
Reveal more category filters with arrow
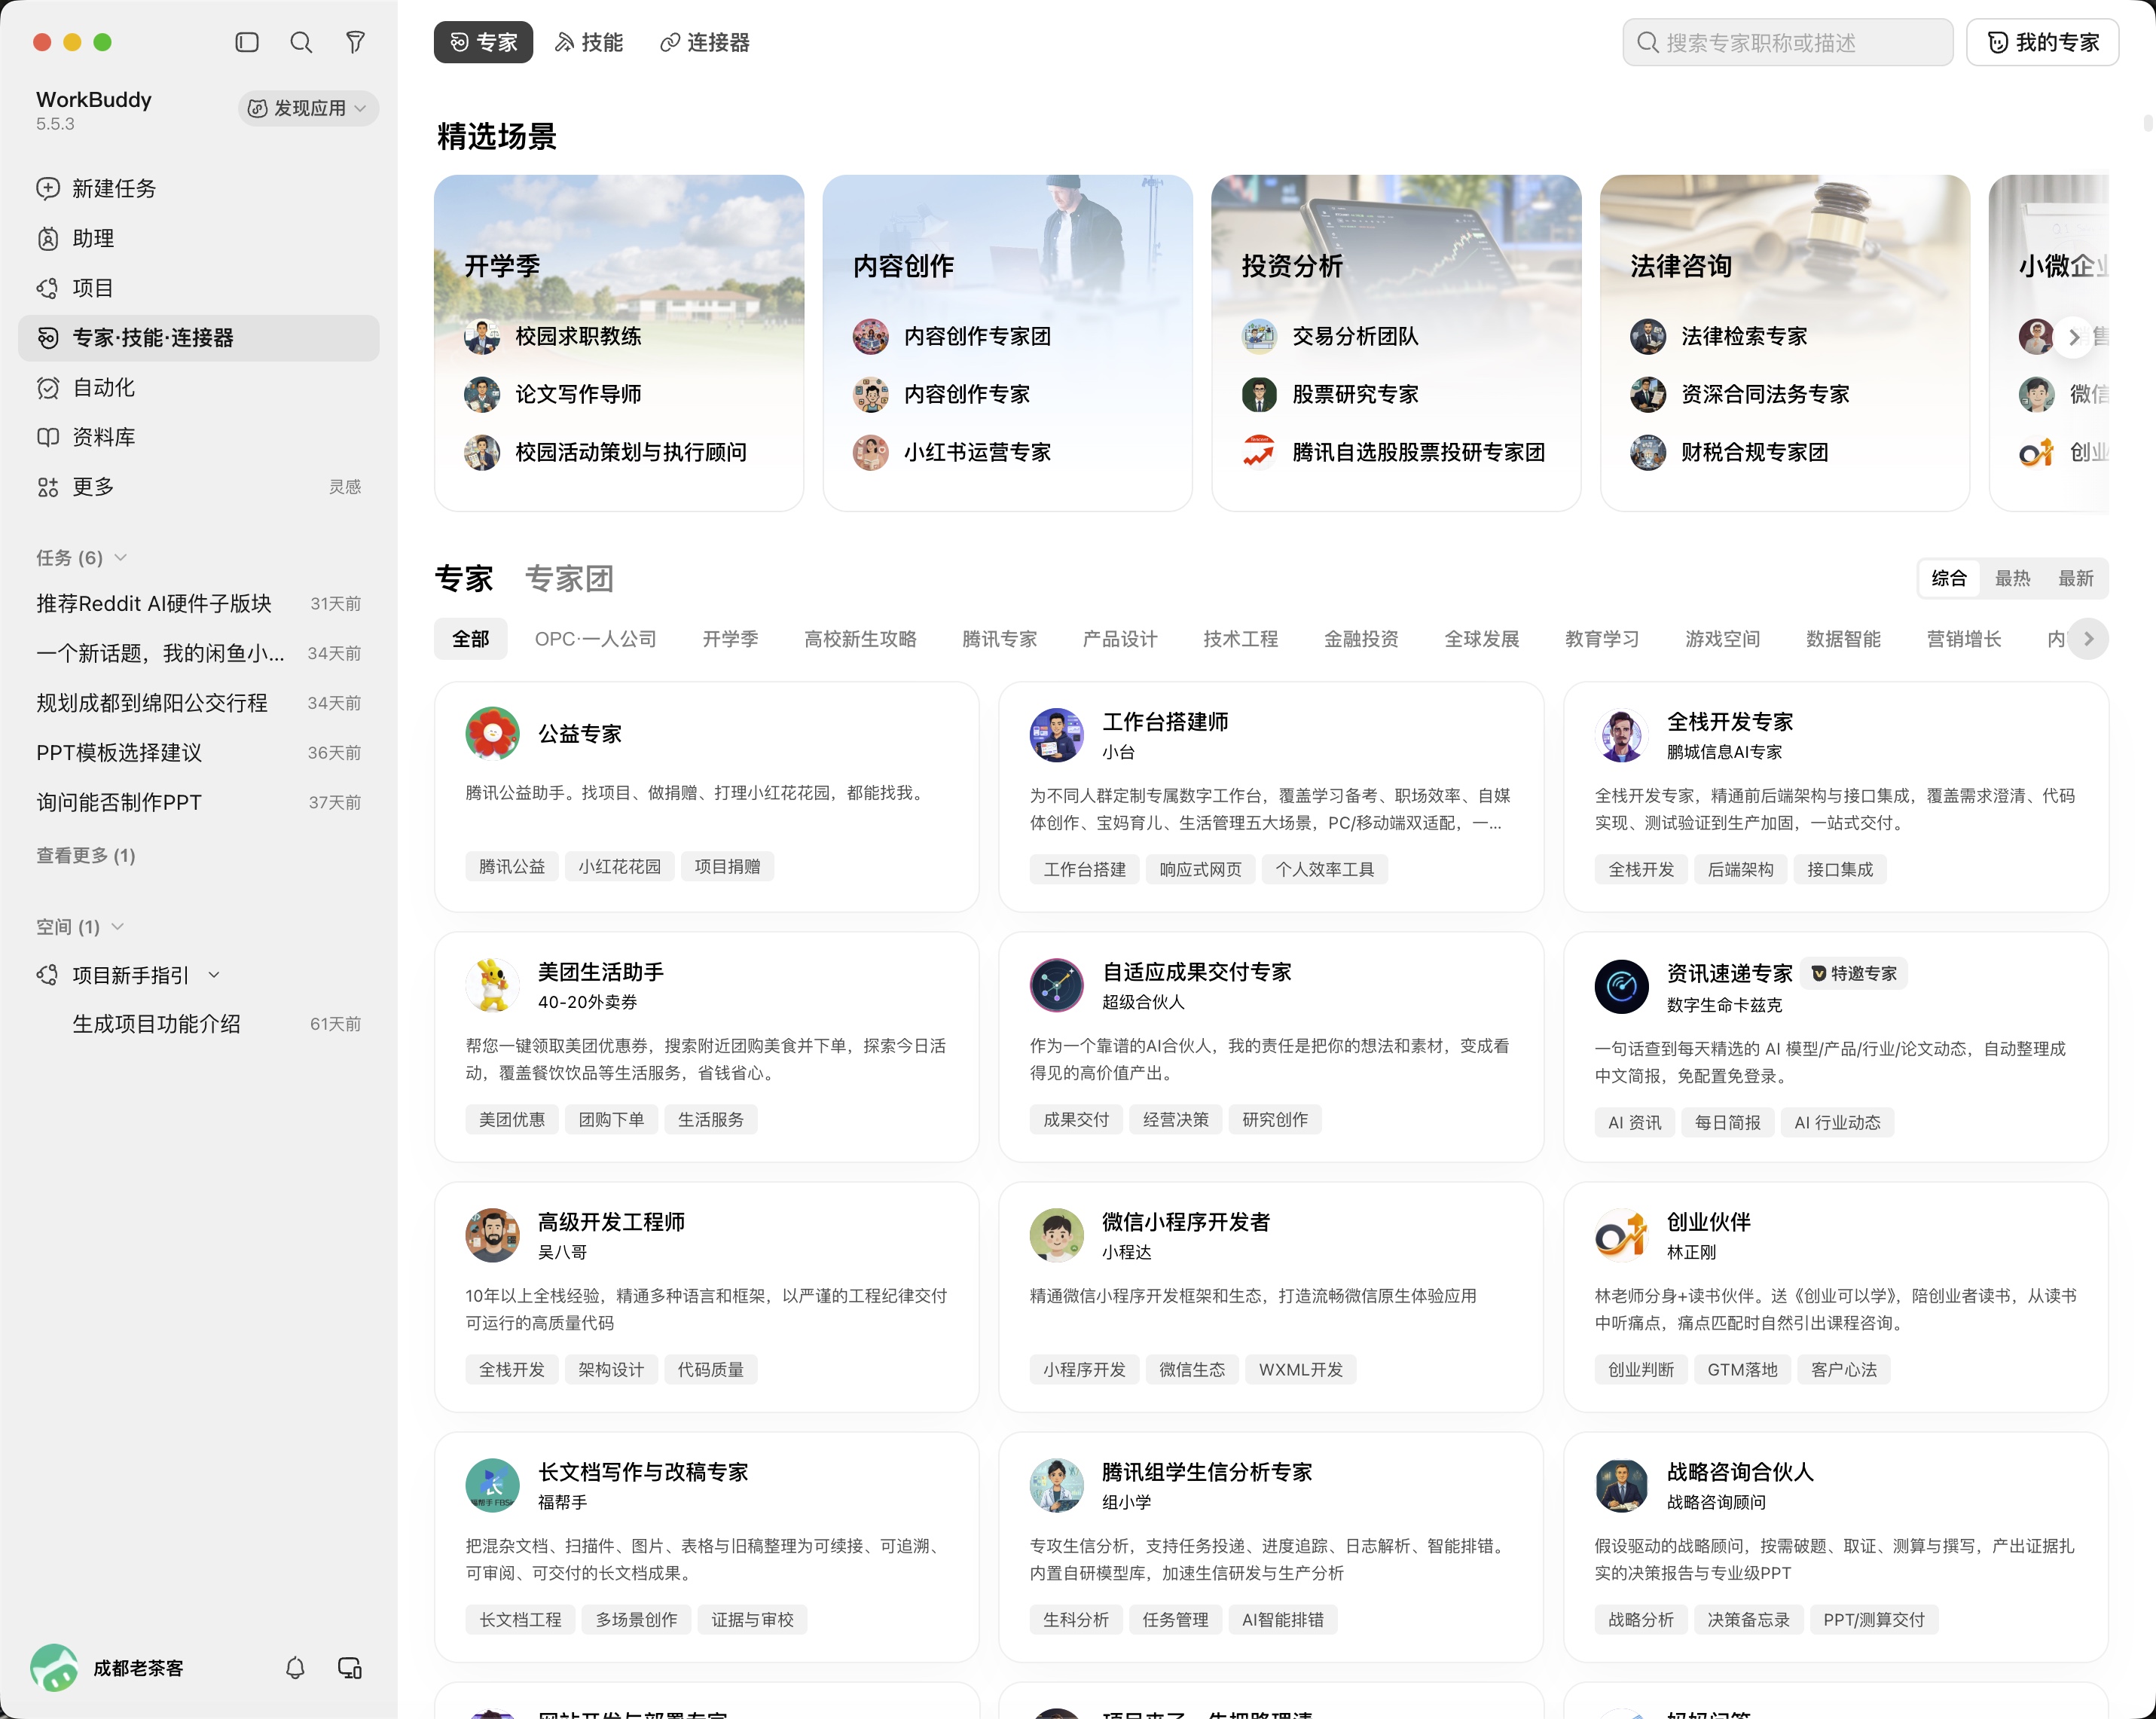tap(2088, 639)
